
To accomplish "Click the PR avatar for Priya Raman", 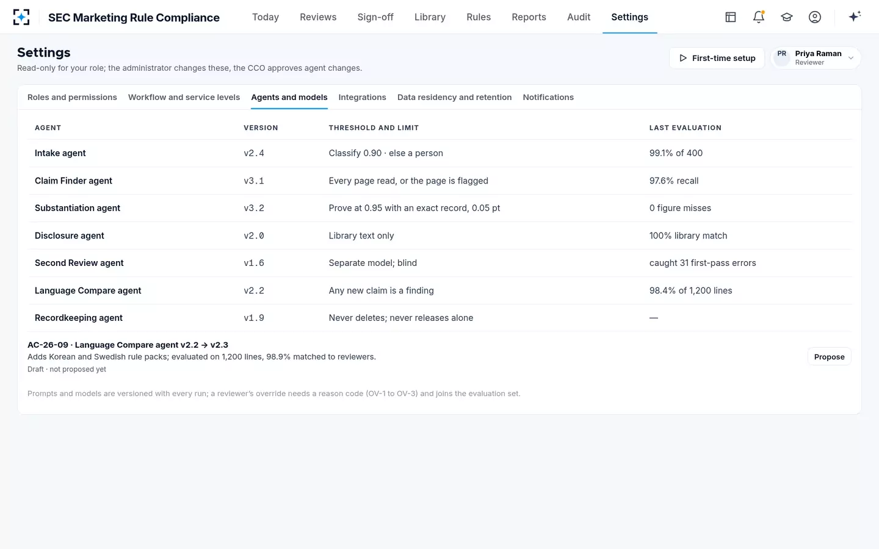I will (782, 57).
